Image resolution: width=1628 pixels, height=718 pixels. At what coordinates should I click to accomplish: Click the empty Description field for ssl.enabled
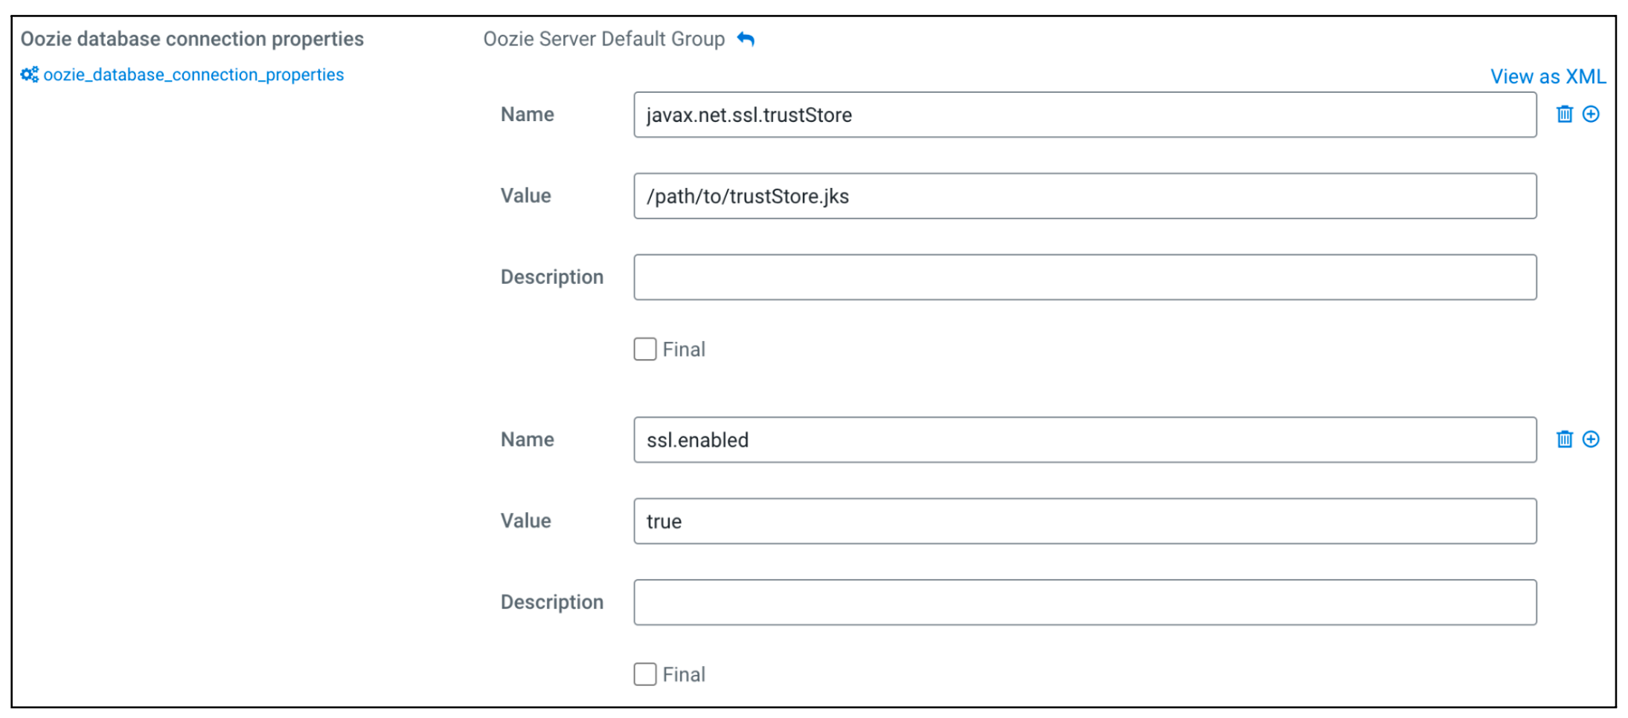(x=1085, y=602)
